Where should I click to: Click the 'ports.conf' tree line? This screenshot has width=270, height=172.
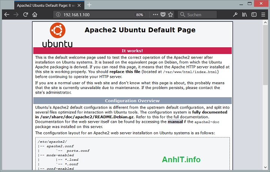(78, 151)
